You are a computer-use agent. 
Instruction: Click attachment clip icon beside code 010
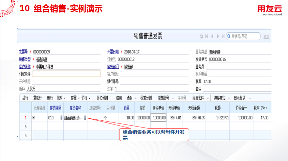[61, 117]
